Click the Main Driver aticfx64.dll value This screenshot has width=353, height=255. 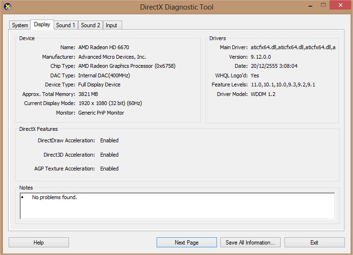tap(293, 47)
